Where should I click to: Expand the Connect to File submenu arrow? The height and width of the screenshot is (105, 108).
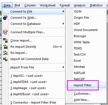[x=63, y=11]
